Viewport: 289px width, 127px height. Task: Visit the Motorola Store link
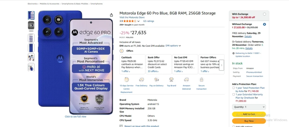[132, 17]
